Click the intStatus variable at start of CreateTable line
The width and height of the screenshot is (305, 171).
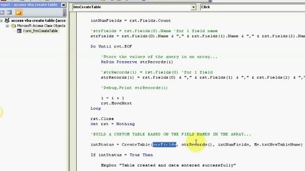click(x=102, y=144)
